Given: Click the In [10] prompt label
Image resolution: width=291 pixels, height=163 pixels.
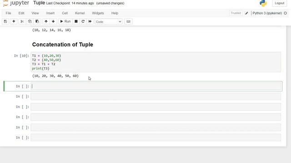Looking at the screenshot, I should [x=21, y=56].
